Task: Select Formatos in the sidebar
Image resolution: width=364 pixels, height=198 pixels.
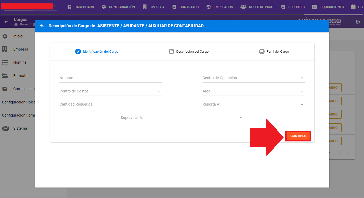Action: 21,76
